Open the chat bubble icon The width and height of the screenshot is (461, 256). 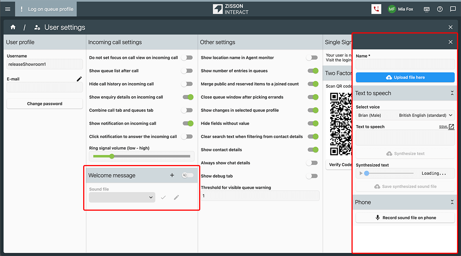click(x=453, y=9)
